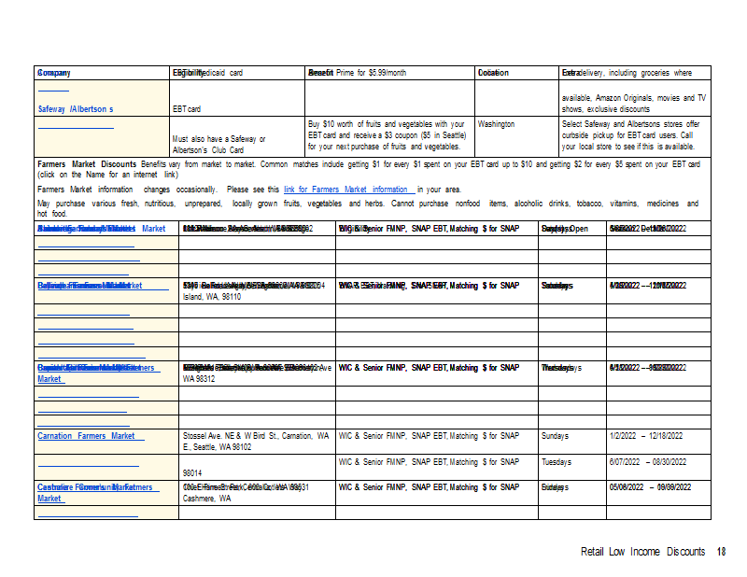Select the 'Prime for $5.99/month' text
The height and width of the screenshot is (577, 747).
click(x=371, y=73)
